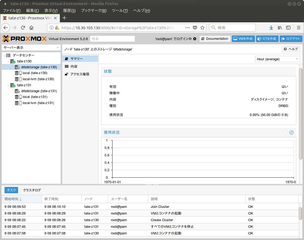
Task: Open the Hour (average) dropdown
Action: pyautogui.click(x=277, y=59)
